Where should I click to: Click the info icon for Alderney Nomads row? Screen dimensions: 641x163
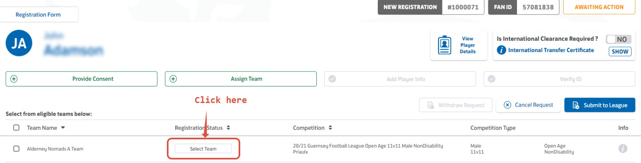623,148
